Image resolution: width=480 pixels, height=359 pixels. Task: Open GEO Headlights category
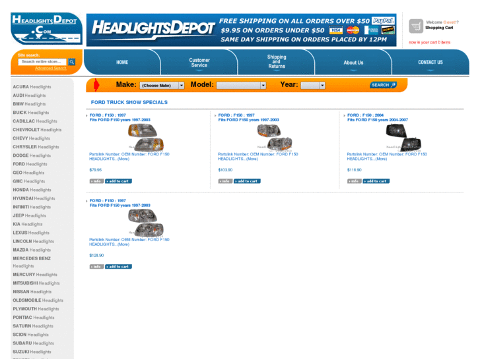click(x=28, y=173)
